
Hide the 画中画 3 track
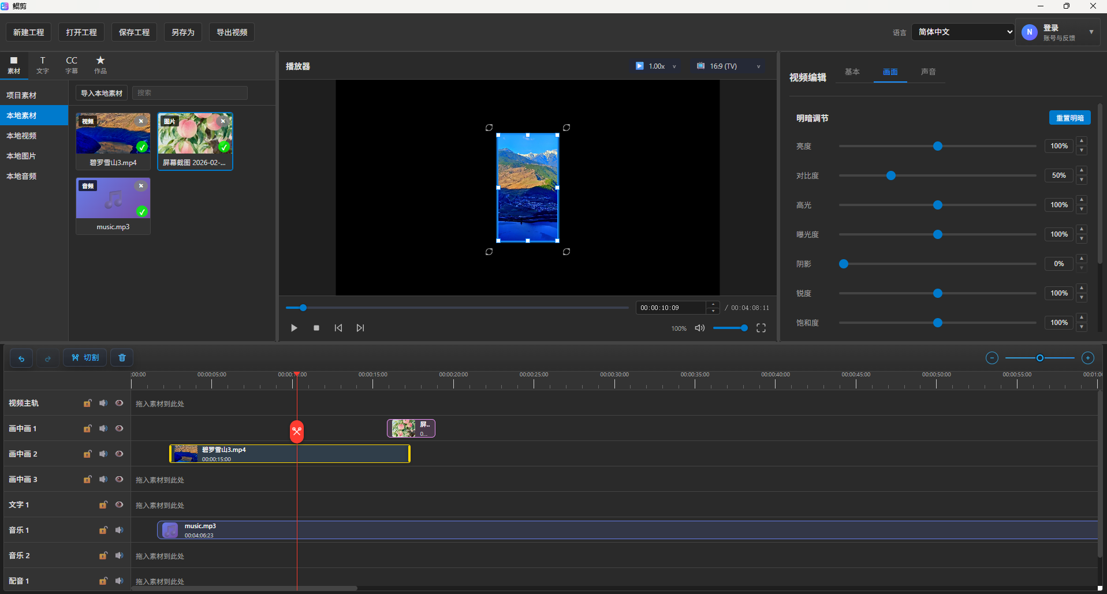coord(119,479)
